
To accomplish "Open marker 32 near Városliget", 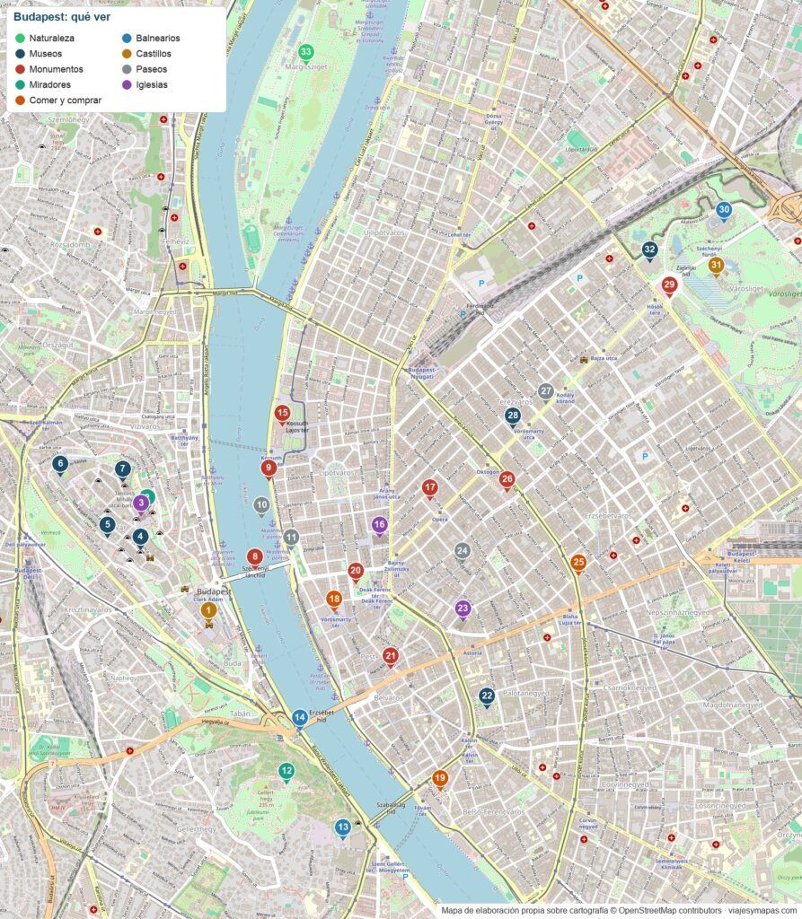I will point(649,250).
